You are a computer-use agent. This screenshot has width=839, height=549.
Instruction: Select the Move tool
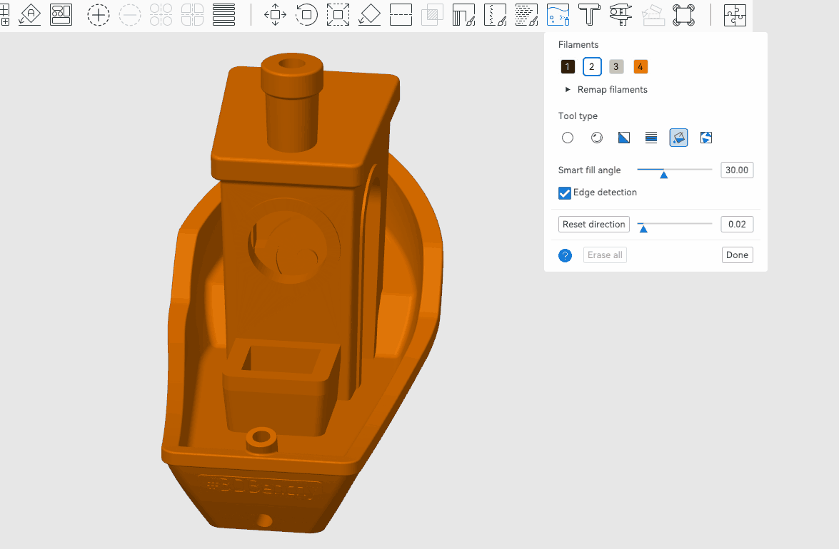point(275,14)
